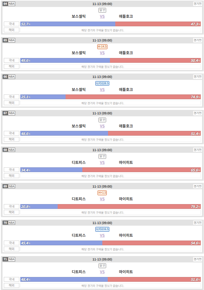Click the 보스셀틱 team name in match 67
This screenshot has width=204, height=290.
coord(79,126)
